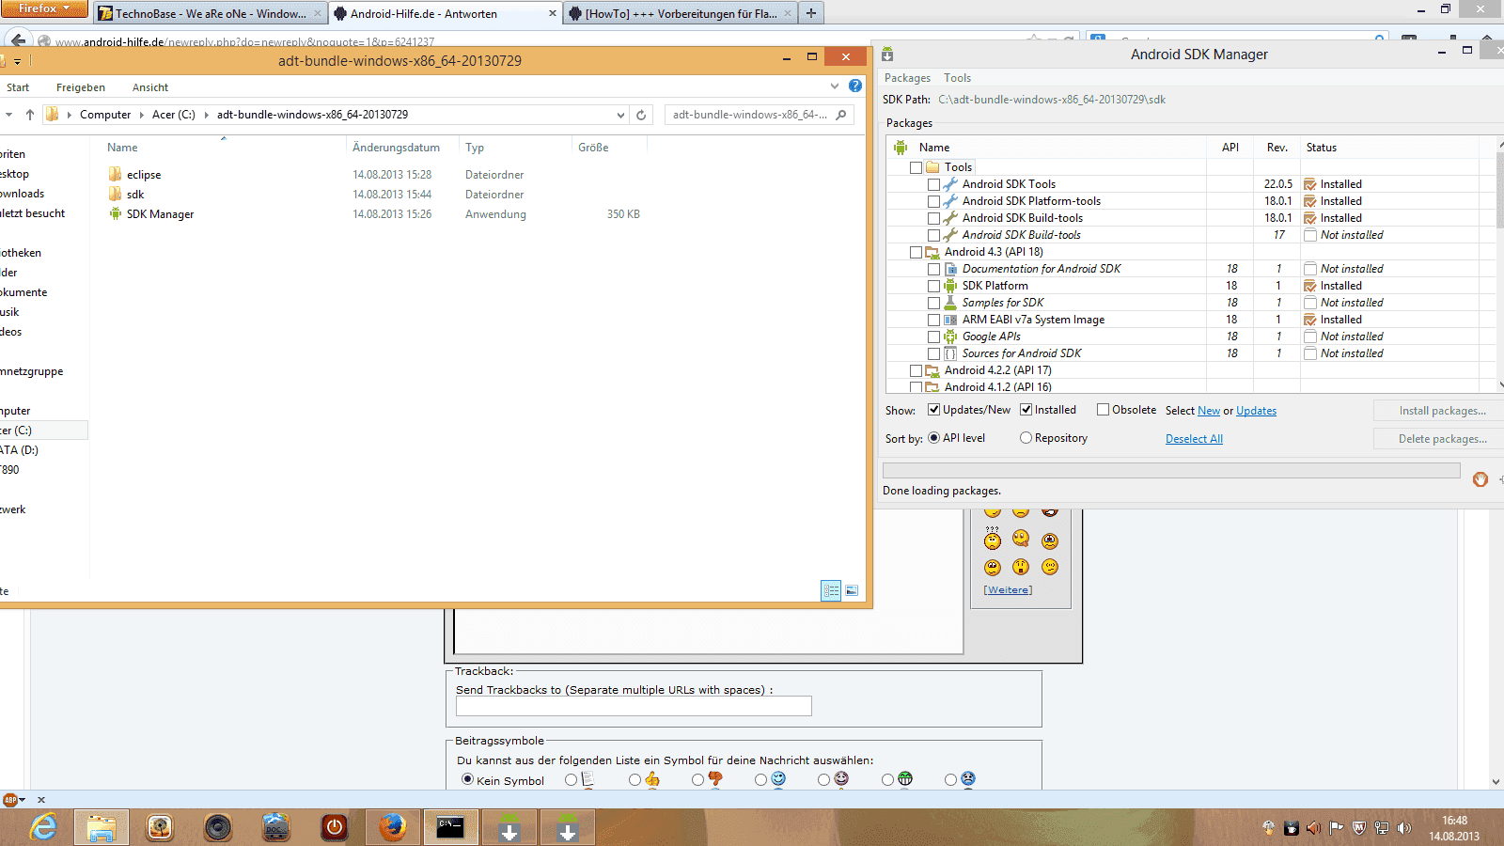Click the wrench icon of Android SDK Platform-tools
The image size is (1504, 846).
950,201
